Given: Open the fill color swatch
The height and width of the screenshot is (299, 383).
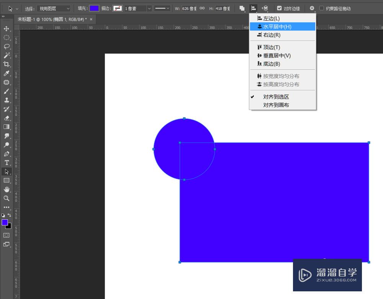Looking at the screenshot, I should pyautogui.click(x=94, y=8).
